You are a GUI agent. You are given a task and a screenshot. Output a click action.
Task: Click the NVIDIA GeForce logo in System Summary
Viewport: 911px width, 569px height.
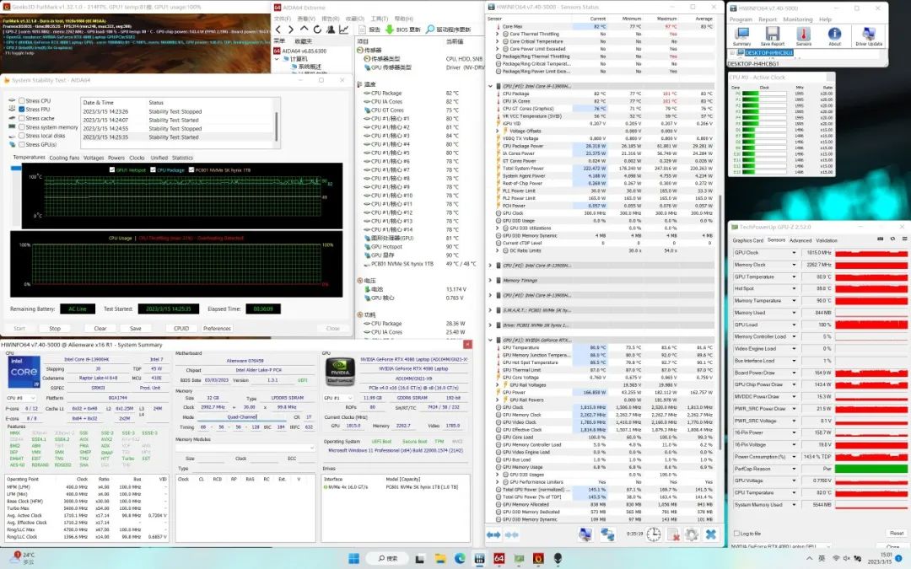pyautogui.click(x=339, y=371)
